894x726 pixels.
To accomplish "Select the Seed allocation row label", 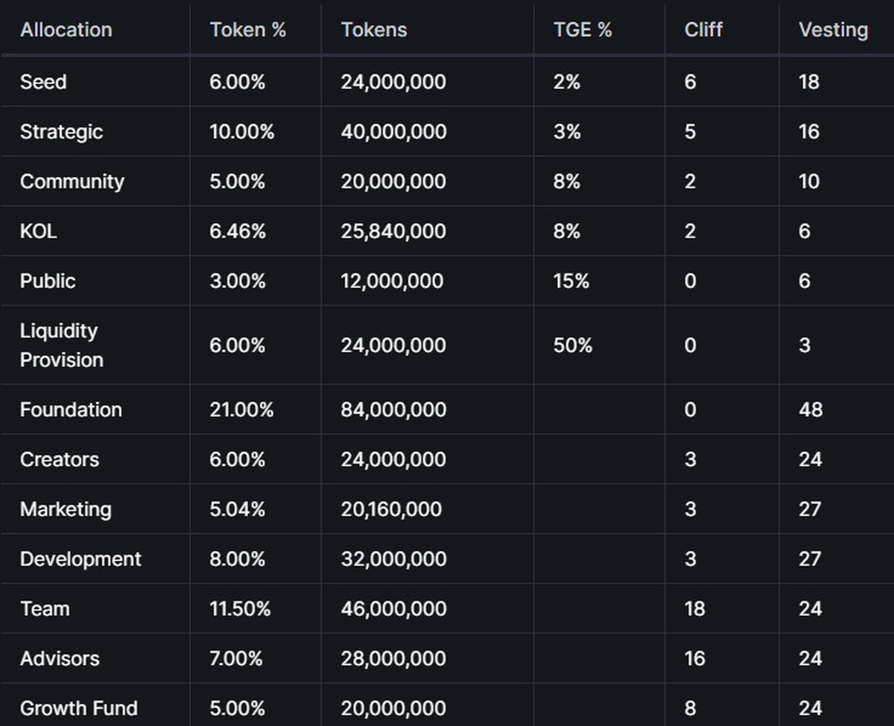I will pyautogui.click(x=43, y=82).
